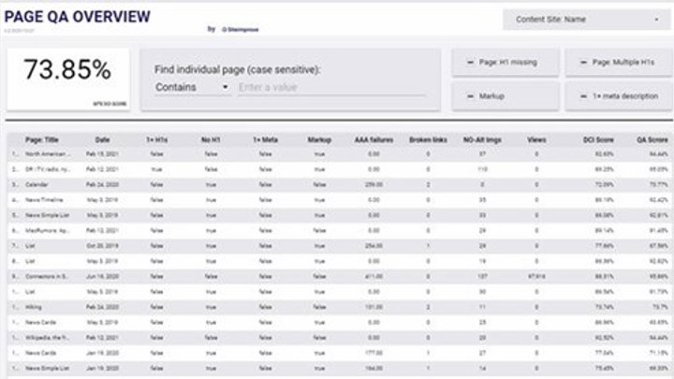The image size is (674, 379).
Task: Select the North American page row
Action: tap(45, 153)
